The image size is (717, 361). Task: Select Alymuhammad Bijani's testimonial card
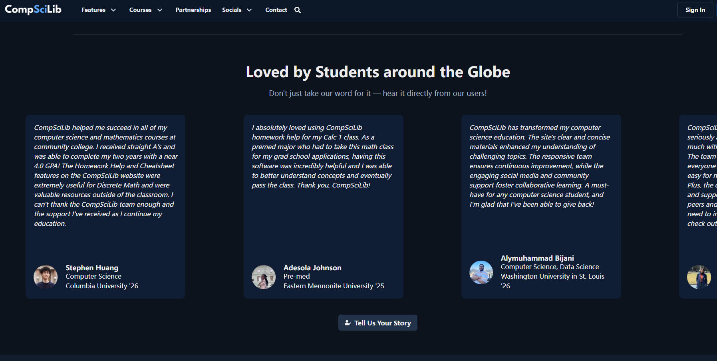click(x=541, y=206)
